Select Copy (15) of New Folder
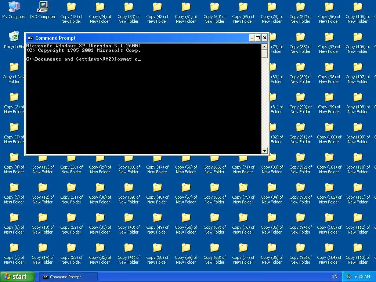This screenshot has height=282, width=376. [x=71, y=12]
